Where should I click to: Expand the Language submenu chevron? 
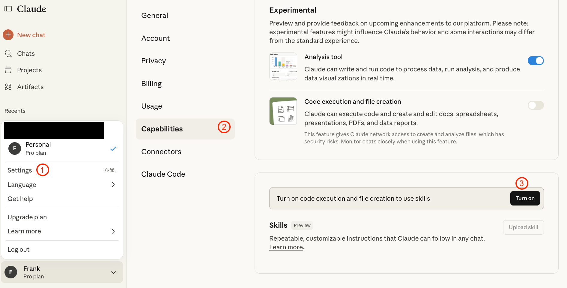tap(113, 184)
